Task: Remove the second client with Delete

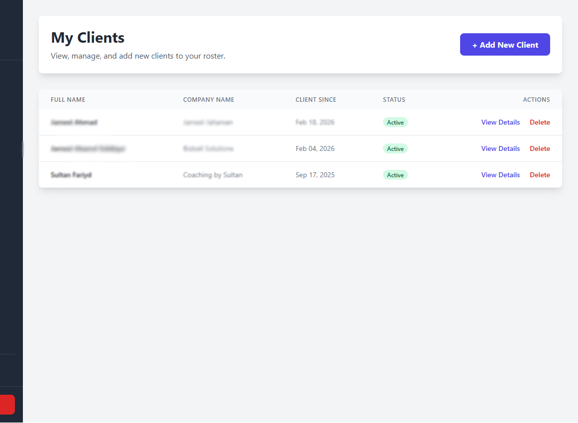Action: (x=540, y=148)
